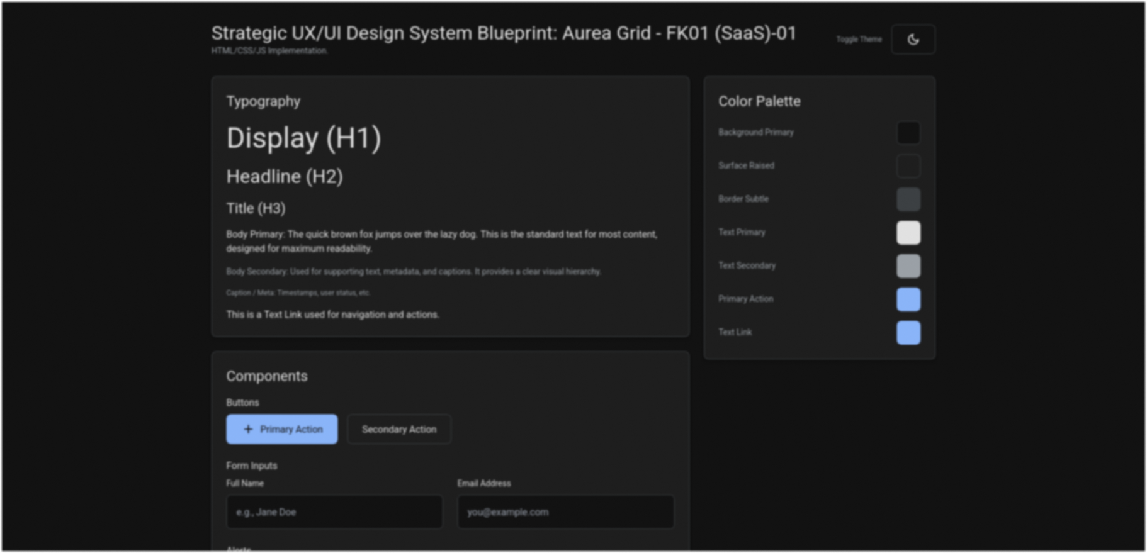Click the Text Link in typography section
Screen dimensions: 1147x553
[283, 315]
